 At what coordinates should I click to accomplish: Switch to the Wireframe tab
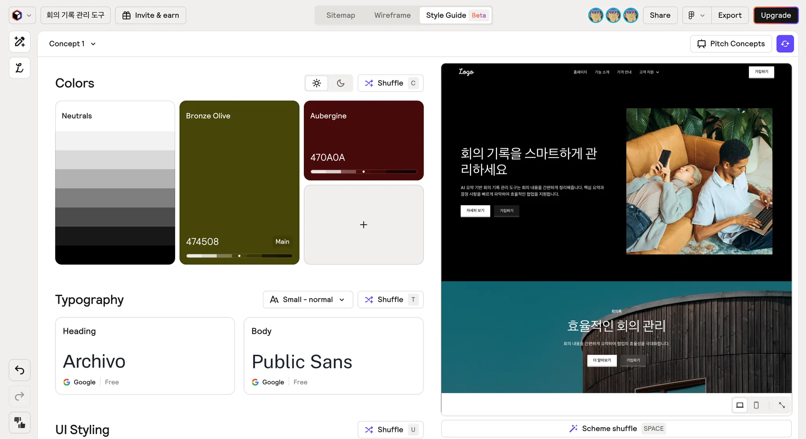click(x=392, y=15)
